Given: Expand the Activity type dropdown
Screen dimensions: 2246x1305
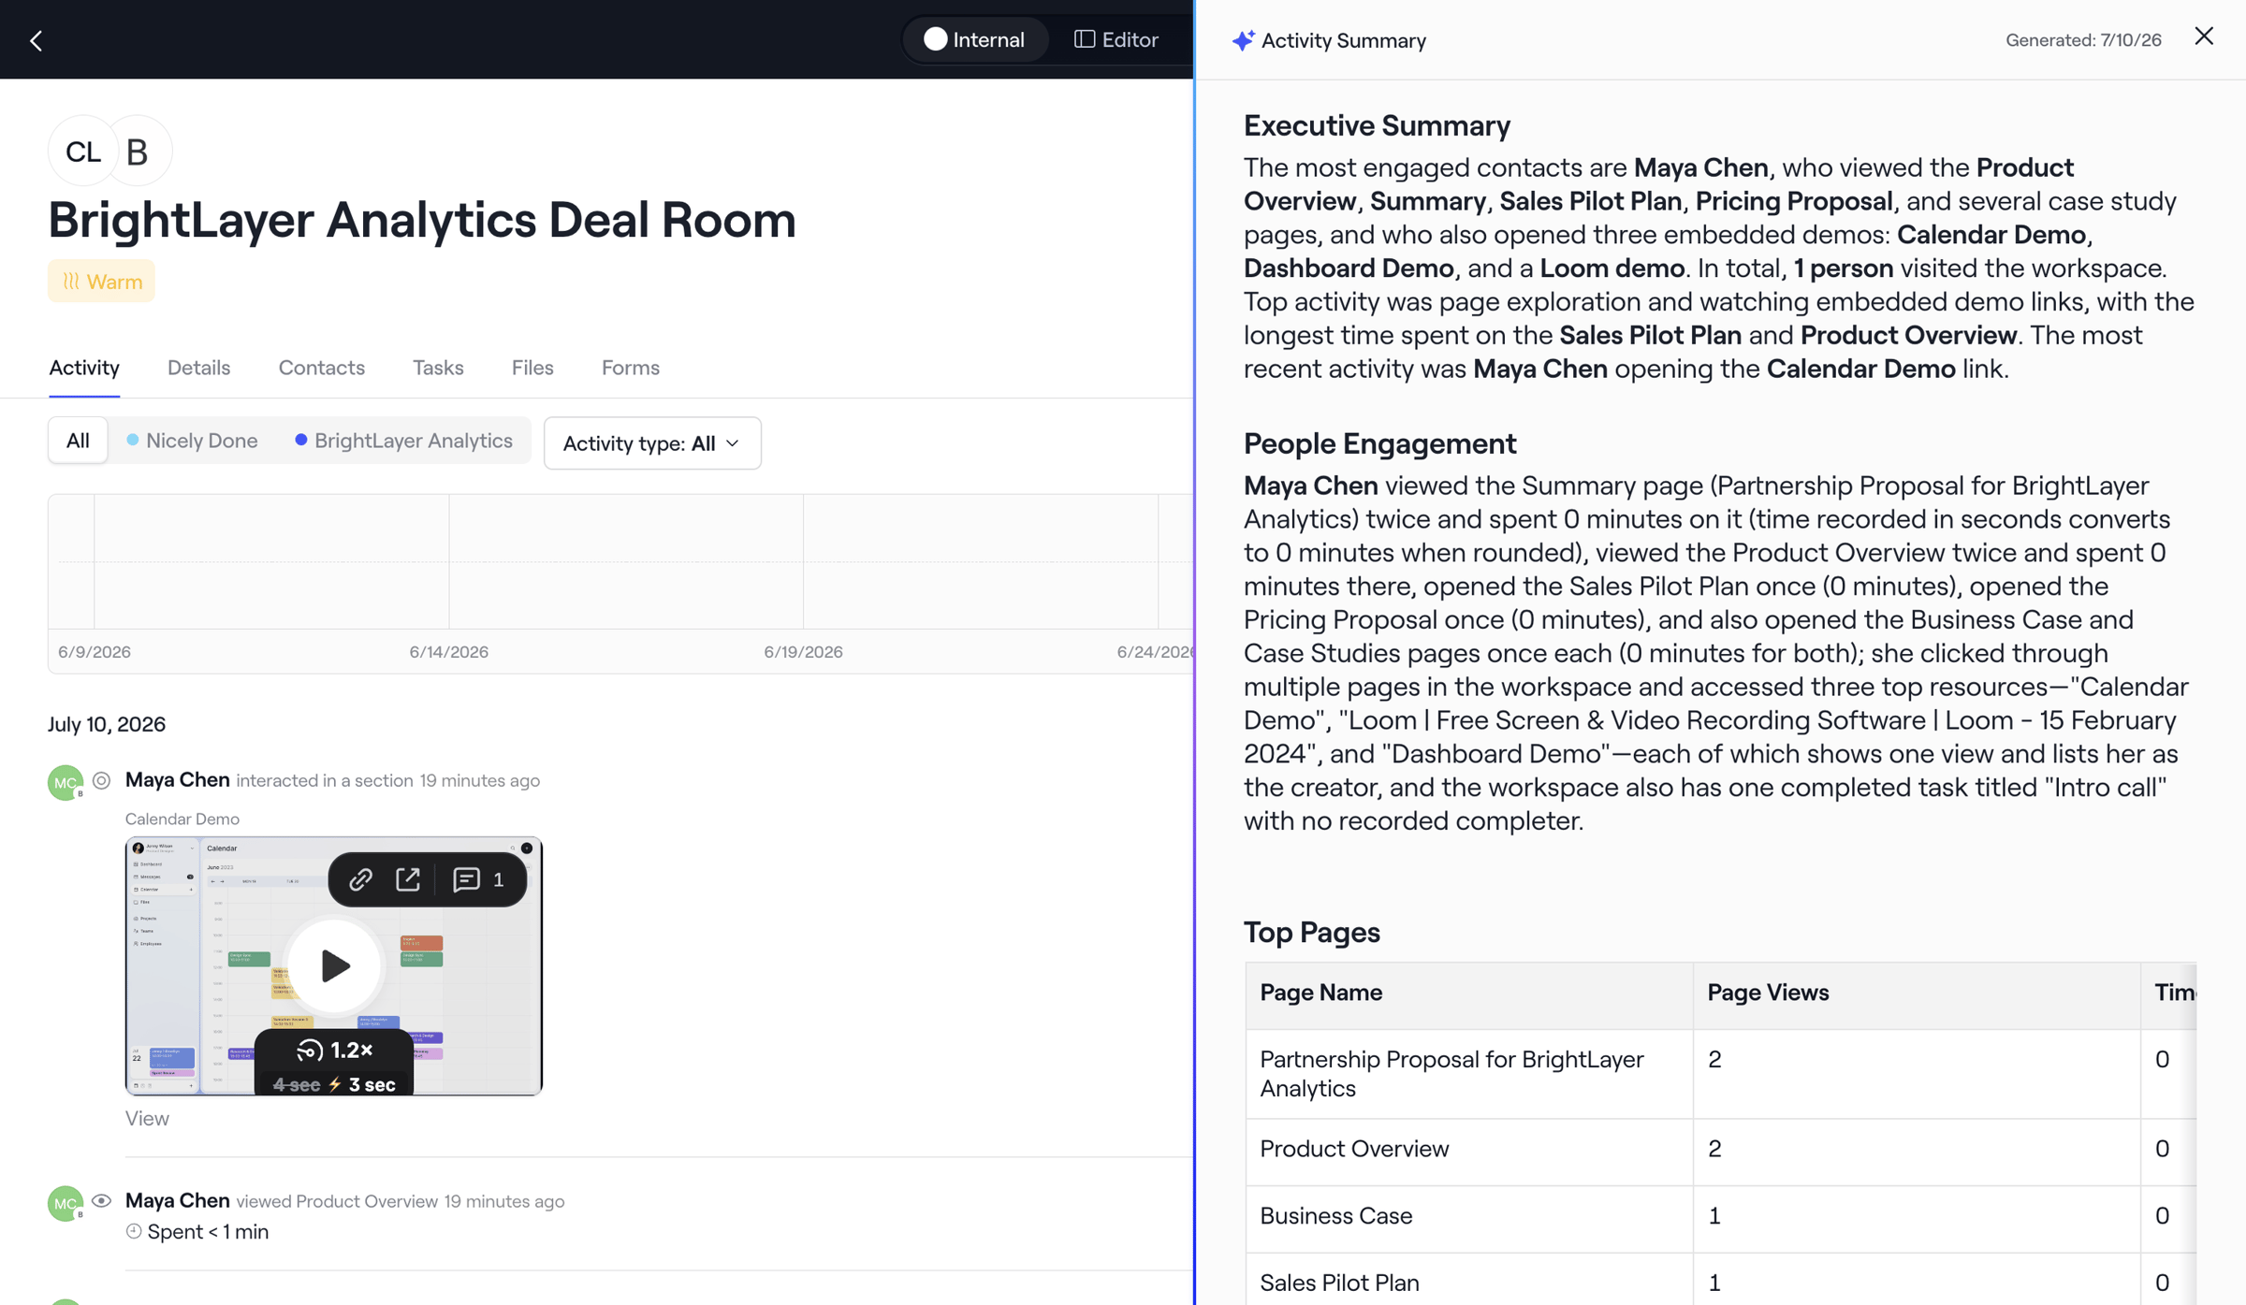Looking at the screenshot, I should 652,443.
